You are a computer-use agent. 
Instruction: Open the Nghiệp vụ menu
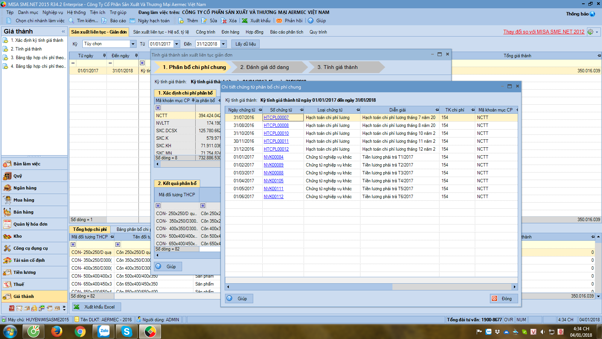(x=53, y=12)
